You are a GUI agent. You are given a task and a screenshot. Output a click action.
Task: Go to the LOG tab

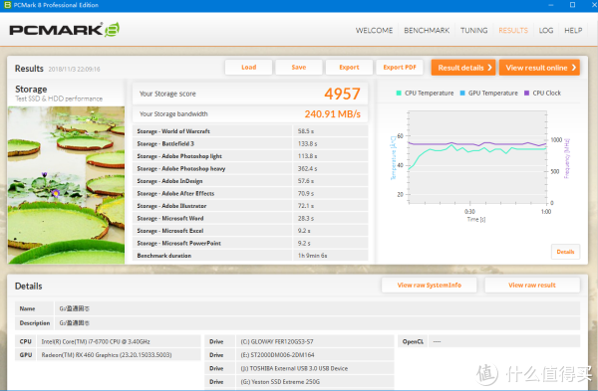click(546, 31)
